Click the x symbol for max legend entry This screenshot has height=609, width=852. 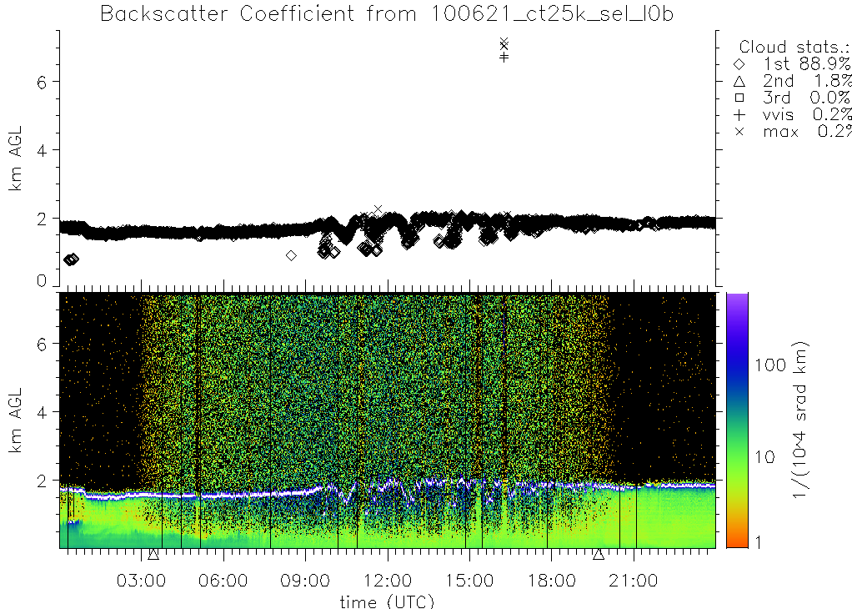tap(739, 132)
